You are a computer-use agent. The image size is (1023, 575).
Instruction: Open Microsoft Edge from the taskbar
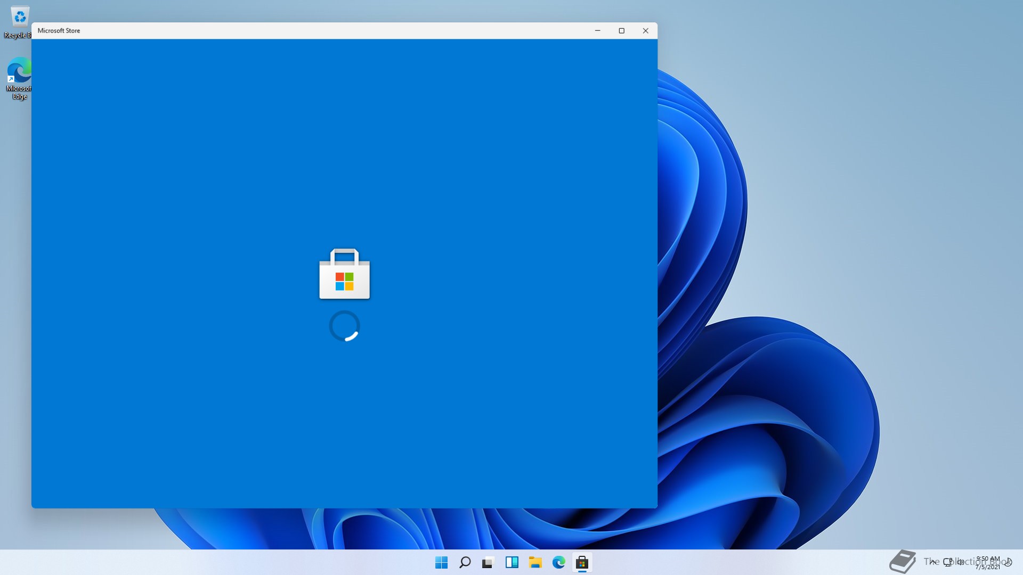[558, 562]
